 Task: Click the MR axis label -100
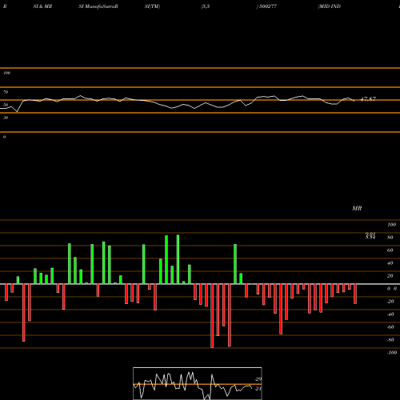coord(392,353)
